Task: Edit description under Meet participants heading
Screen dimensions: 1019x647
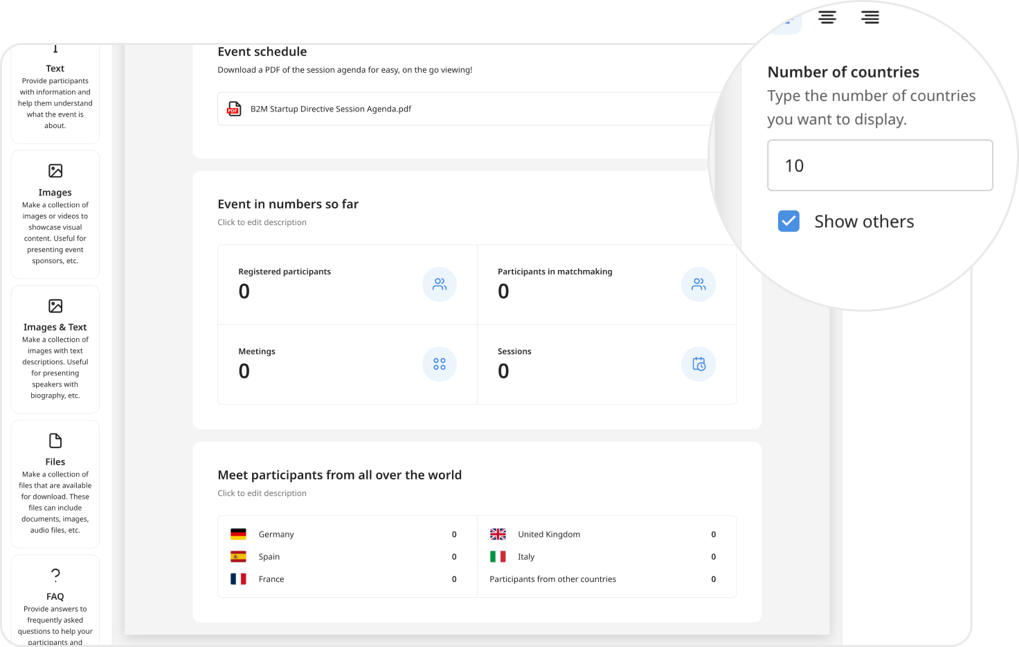Action: 262,493
